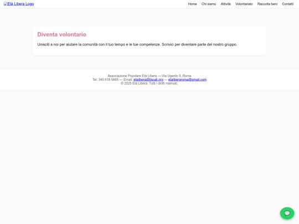Open the Attività menu item
Image resolution: width=299 pixels, height=224 pixels.
(225, 4)
